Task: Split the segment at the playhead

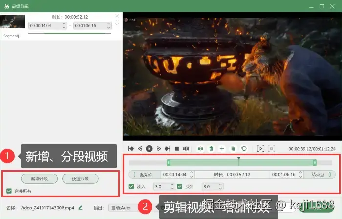Action: (201, 149)
